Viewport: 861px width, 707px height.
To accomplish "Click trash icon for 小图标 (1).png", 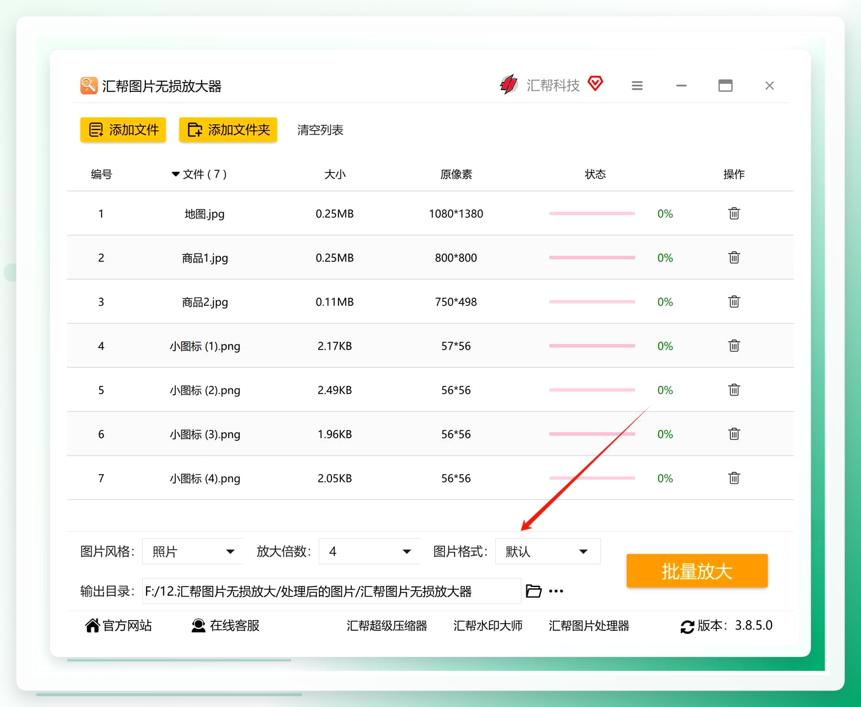I will point(734,345).
